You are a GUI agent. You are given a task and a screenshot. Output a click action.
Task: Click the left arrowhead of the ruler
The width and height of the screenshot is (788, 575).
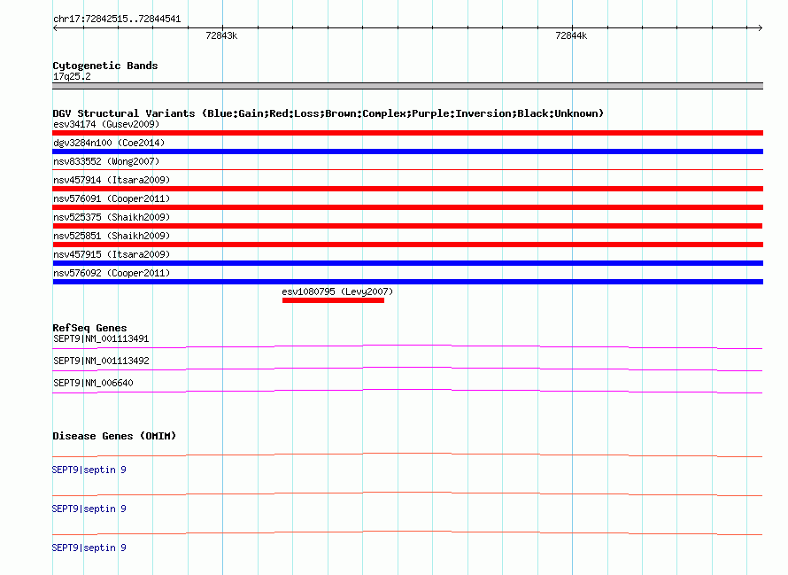(x=55, y=27)
